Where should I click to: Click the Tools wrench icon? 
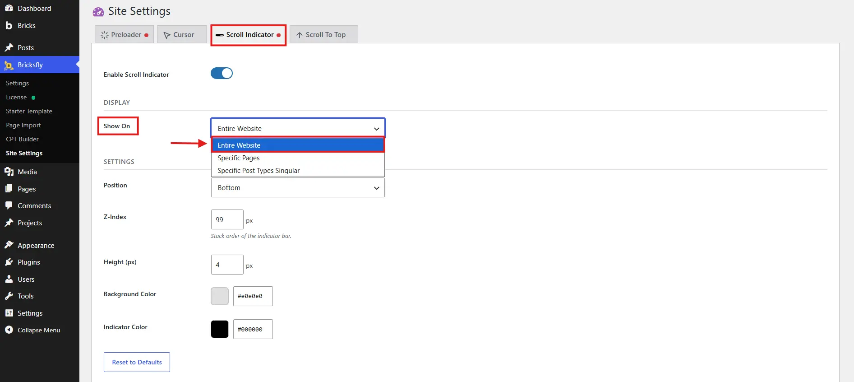[x=9, y=296]
